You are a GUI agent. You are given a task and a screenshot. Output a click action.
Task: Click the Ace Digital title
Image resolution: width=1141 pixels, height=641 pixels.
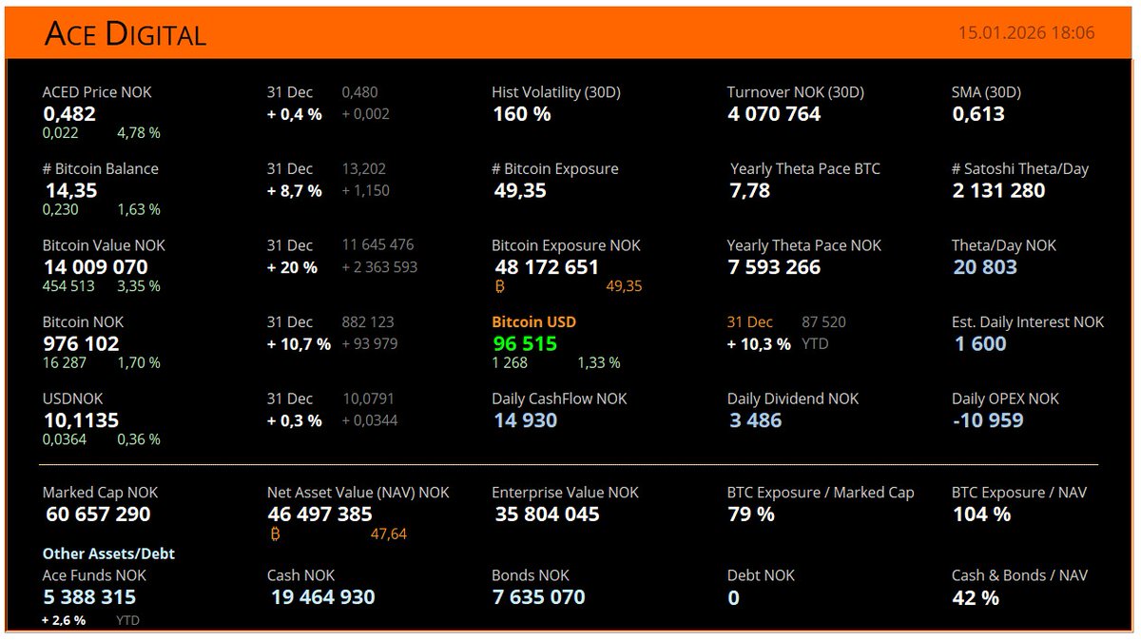pyautogui.click(x=125, y=34)
